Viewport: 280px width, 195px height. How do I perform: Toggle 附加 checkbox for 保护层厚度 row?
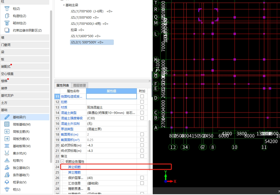coord(142,178)
